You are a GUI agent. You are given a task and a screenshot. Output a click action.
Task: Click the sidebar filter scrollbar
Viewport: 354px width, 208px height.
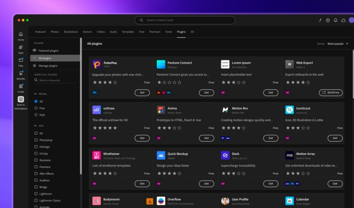tap(81, 106)
